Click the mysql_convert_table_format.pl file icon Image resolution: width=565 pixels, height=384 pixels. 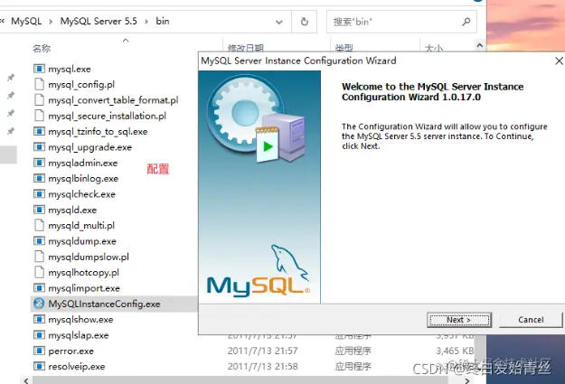point(39,99)
